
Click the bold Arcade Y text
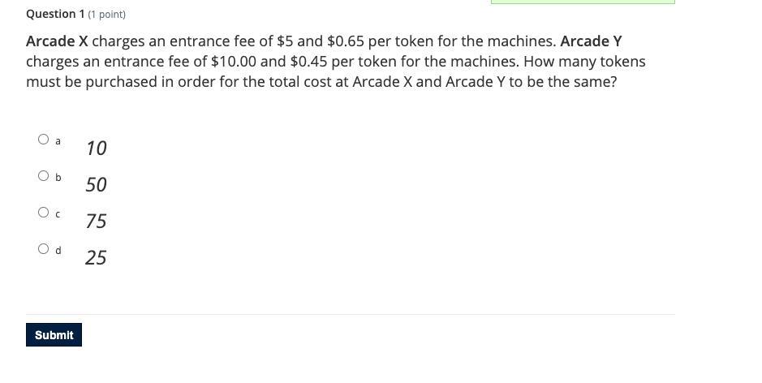(x=591, y=41)
